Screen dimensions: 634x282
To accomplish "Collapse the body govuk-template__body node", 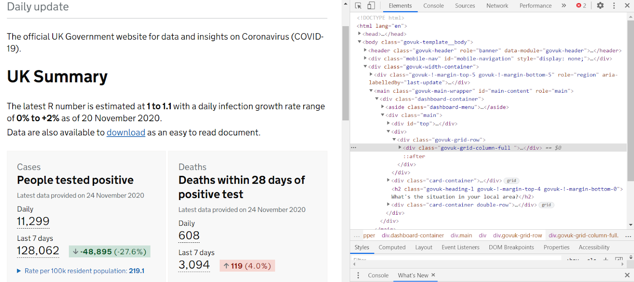I will click(359, 42).
